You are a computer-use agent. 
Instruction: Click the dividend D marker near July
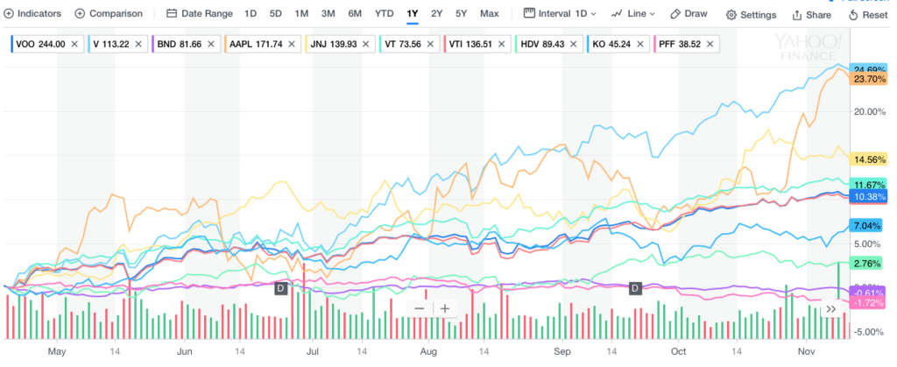click(280, 287)
